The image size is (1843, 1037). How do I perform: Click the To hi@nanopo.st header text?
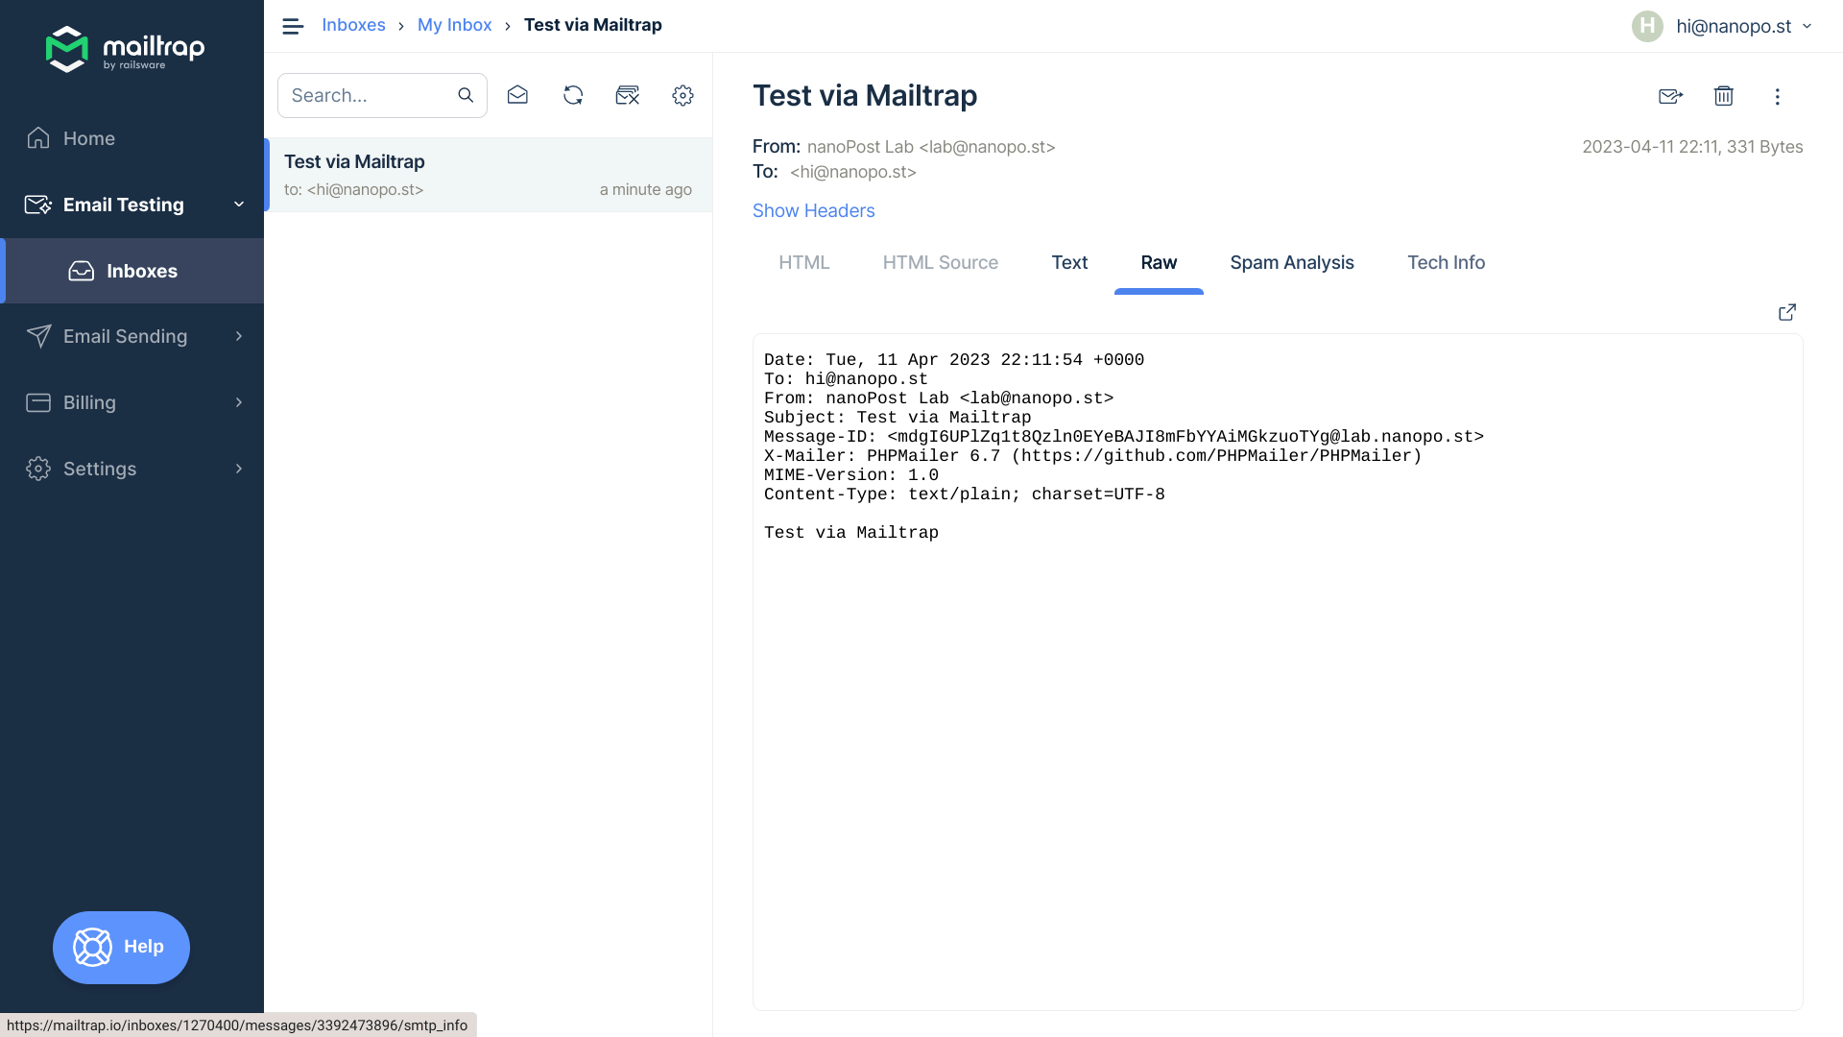click(x=853, y=172)
